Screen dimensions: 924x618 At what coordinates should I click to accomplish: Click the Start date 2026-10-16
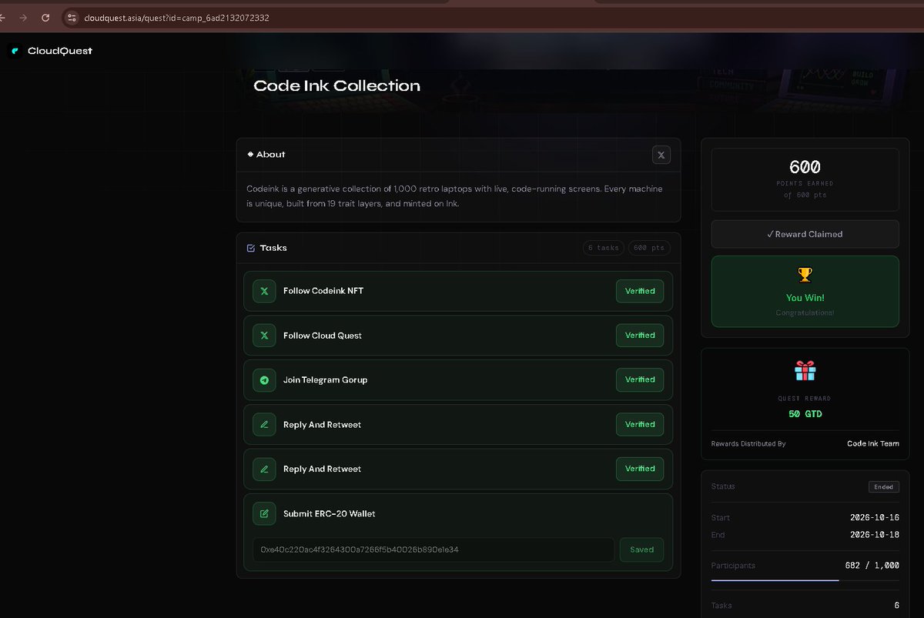coord(875,518)
